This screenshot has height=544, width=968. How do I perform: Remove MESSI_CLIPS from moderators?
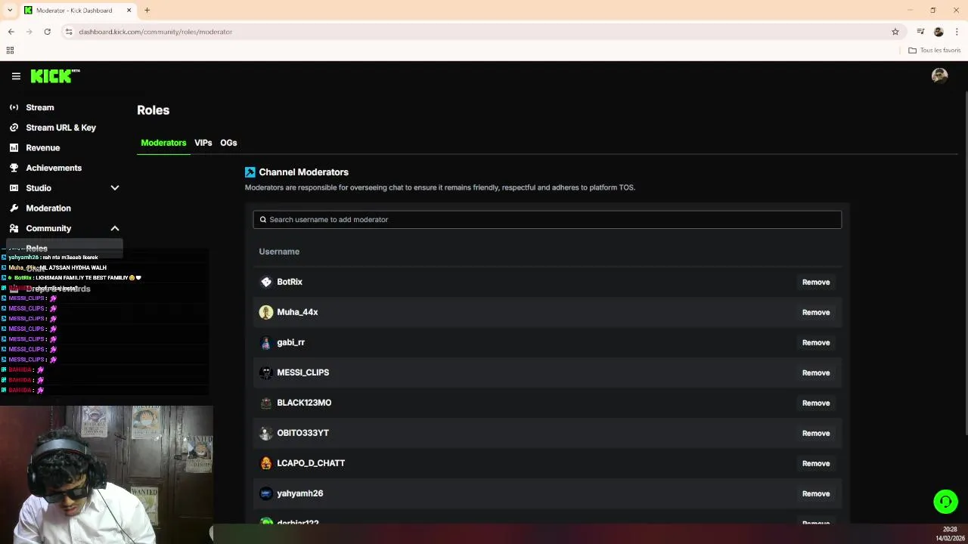click(816, 372)
